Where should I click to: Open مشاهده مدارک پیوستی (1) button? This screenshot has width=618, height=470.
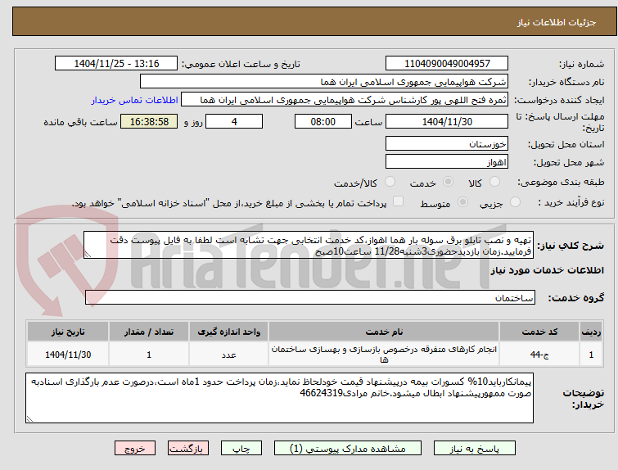[x=348, y=449]
